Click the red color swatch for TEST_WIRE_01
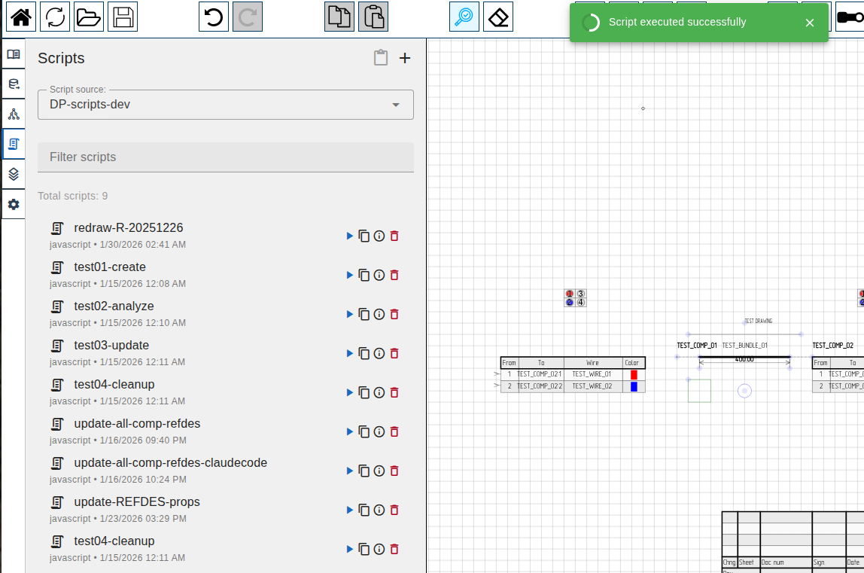The width and height of the screenshot is (864, 573). (x=634, y=374)
